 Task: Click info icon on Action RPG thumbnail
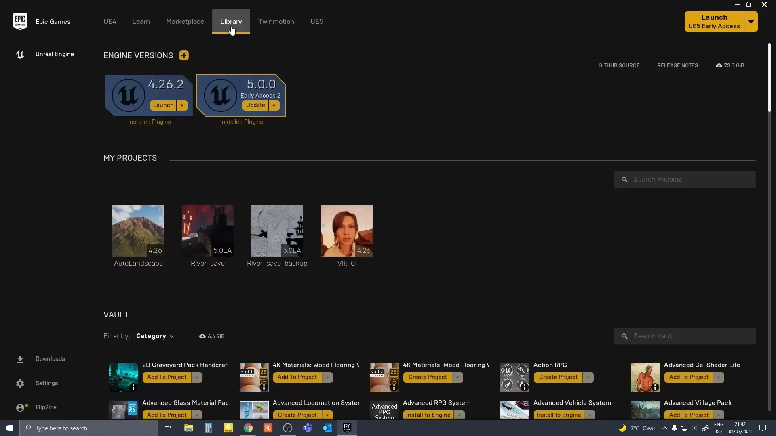(x=524, y=387)
